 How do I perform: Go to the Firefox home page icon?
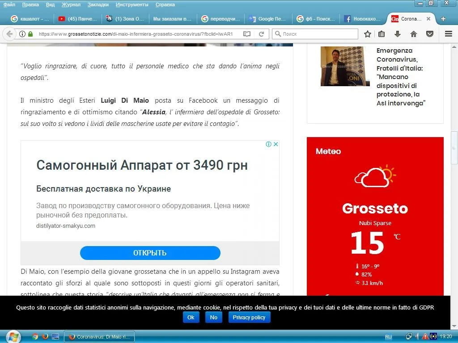(x=414, y=34)
